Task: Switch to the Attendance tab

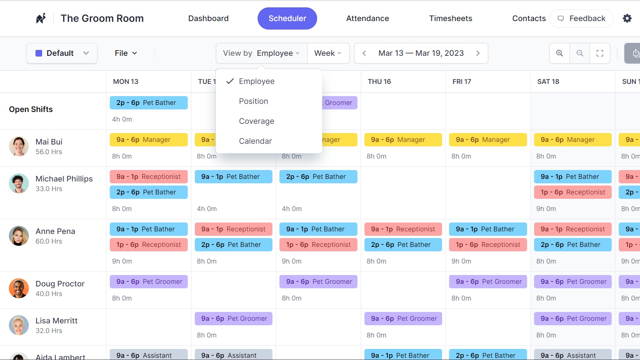Action: (367, 18)
